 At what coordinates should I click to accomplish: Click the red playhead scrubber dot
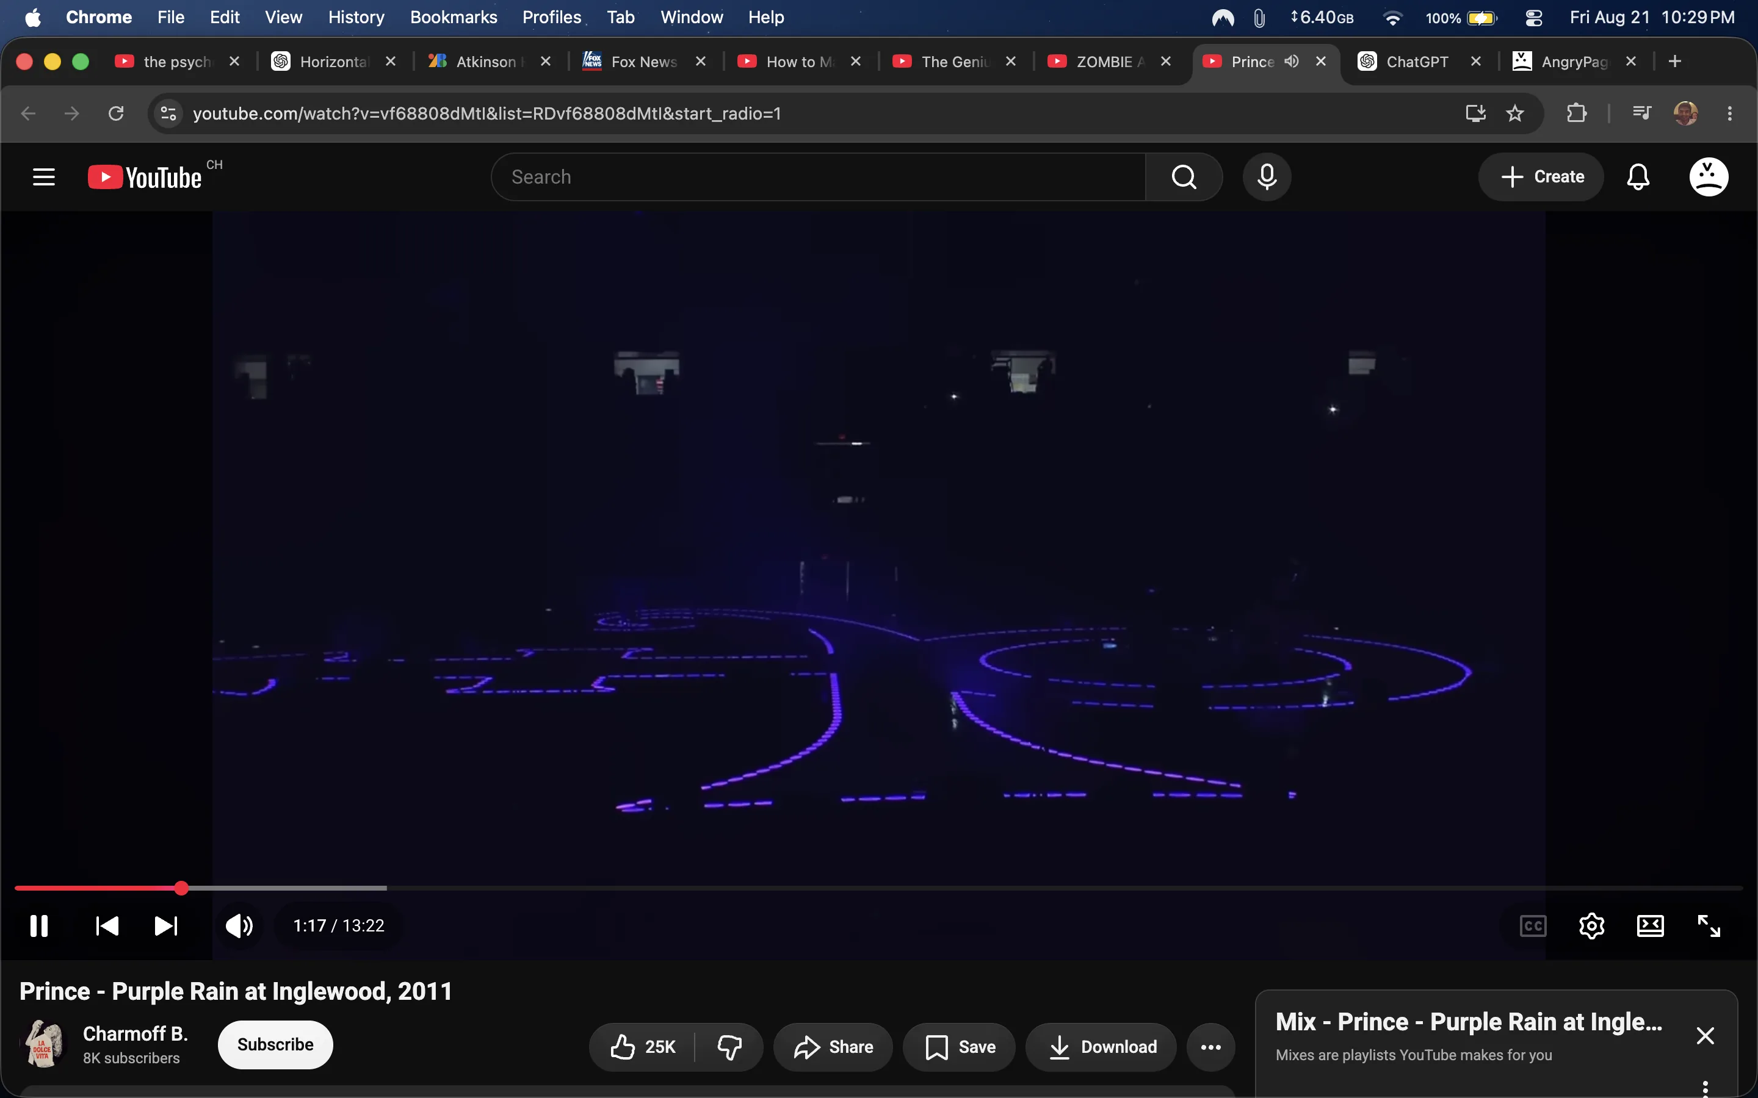click(182, 888)
